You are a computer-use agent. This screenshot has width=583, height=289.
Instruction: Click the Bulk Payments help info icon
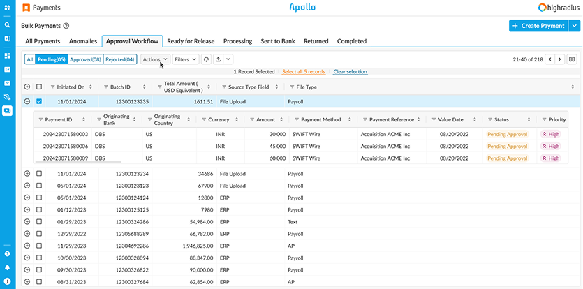coord(66,26)
